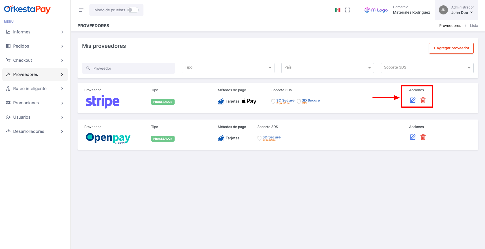Image resolution: width=485 pixels, height=249 pixels.
Task: Select the Proveedores menu item
Action: pos(35,75)
